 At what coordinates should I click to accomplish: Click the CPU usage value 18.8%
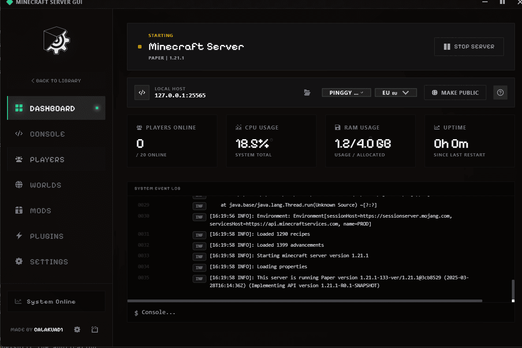tap(252, 144)
